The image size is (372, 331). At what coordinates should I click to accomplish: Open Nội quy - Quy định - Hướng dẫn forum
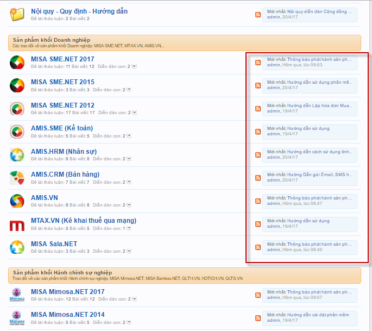[x=79, y=11]
